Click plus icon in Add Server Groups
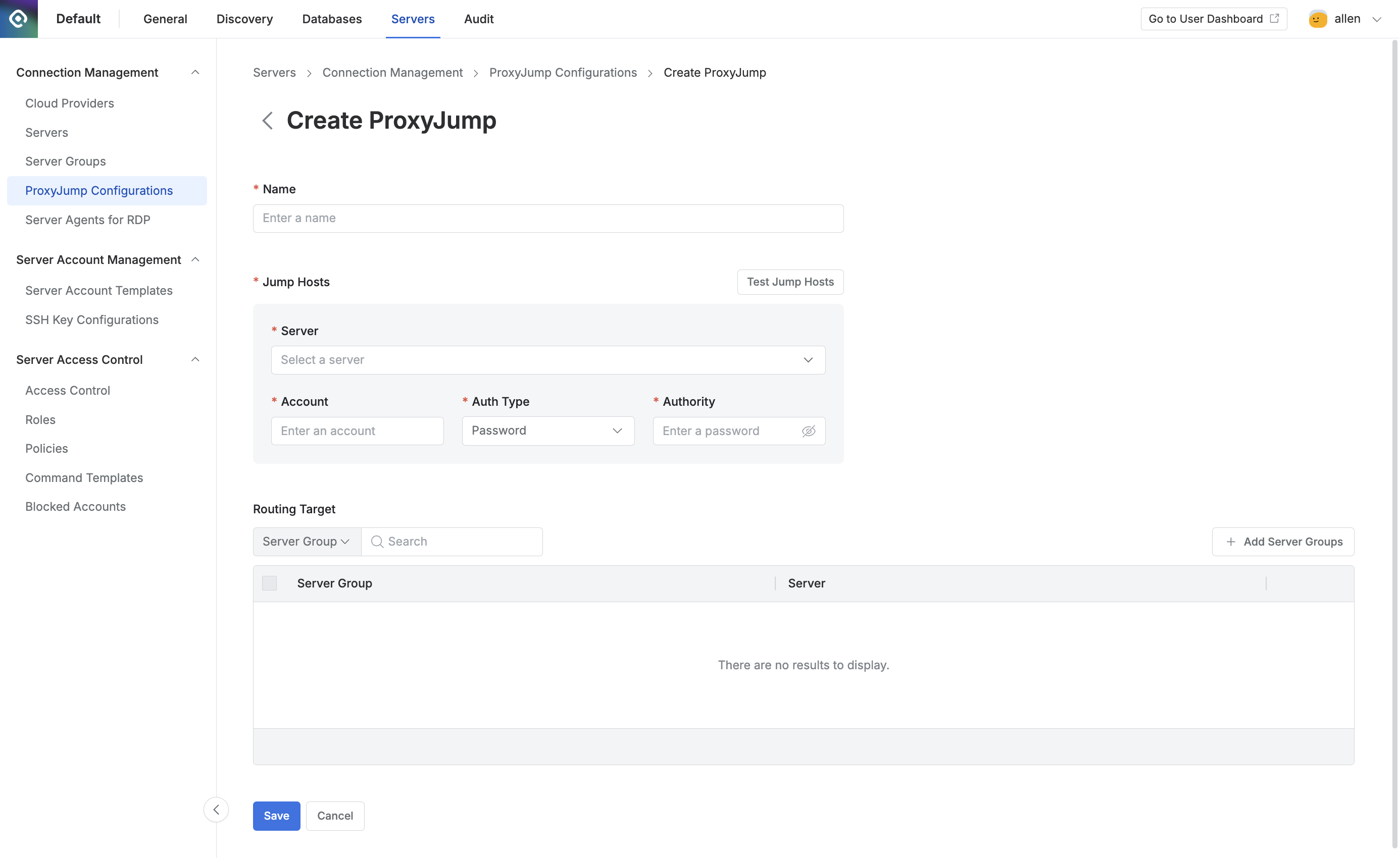This screenshot has width=1399, height=858. (1230, 542)
